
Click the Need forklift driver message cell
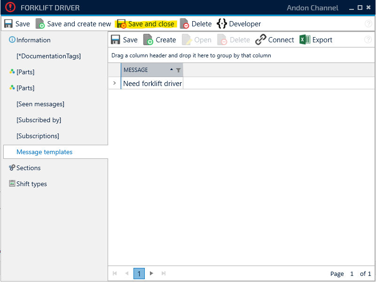[152, 83]
